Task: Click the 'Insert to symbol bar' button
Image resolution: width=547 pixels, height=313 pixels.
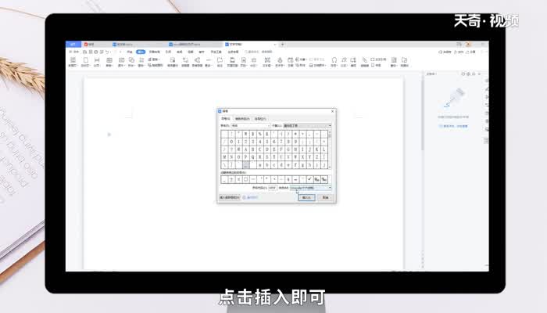Action: point(229,197)
